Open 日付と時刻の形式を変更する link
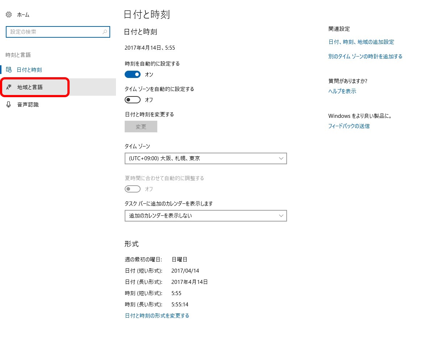This screenshot has height=339, width=424. (x=157, y=315)
